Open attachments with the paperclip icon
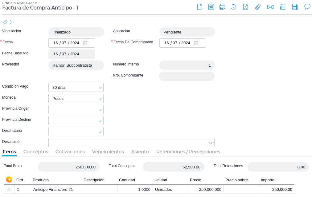The image size is (312, 197). pyautogui.click(x=258, y=7)
